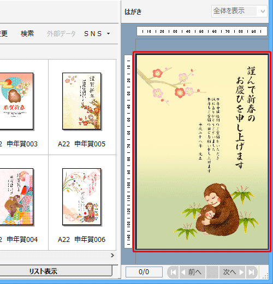Screen dimensions: 273x284
Task: Click the はがき panel heading
Action: pos(133,12)
